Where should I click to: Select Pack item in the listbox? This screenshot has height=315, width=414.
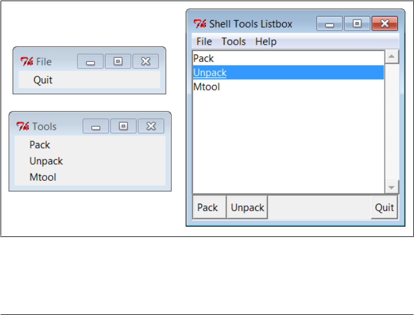(204, 58)
